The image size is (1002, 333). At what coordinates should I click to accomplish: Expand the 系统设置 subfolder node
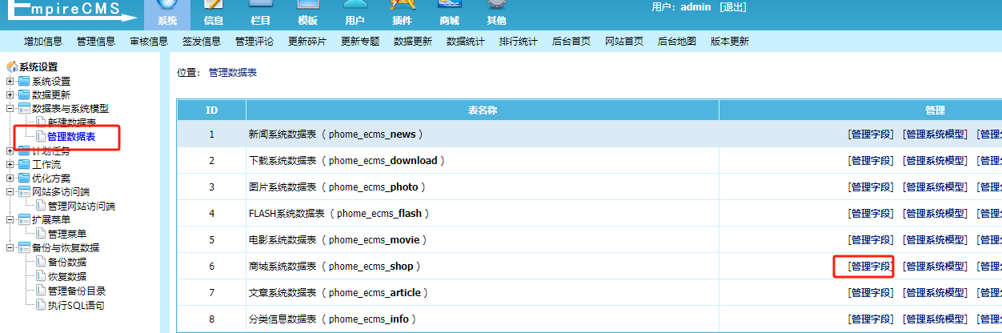pyautogui.click(x=10, y=81)
